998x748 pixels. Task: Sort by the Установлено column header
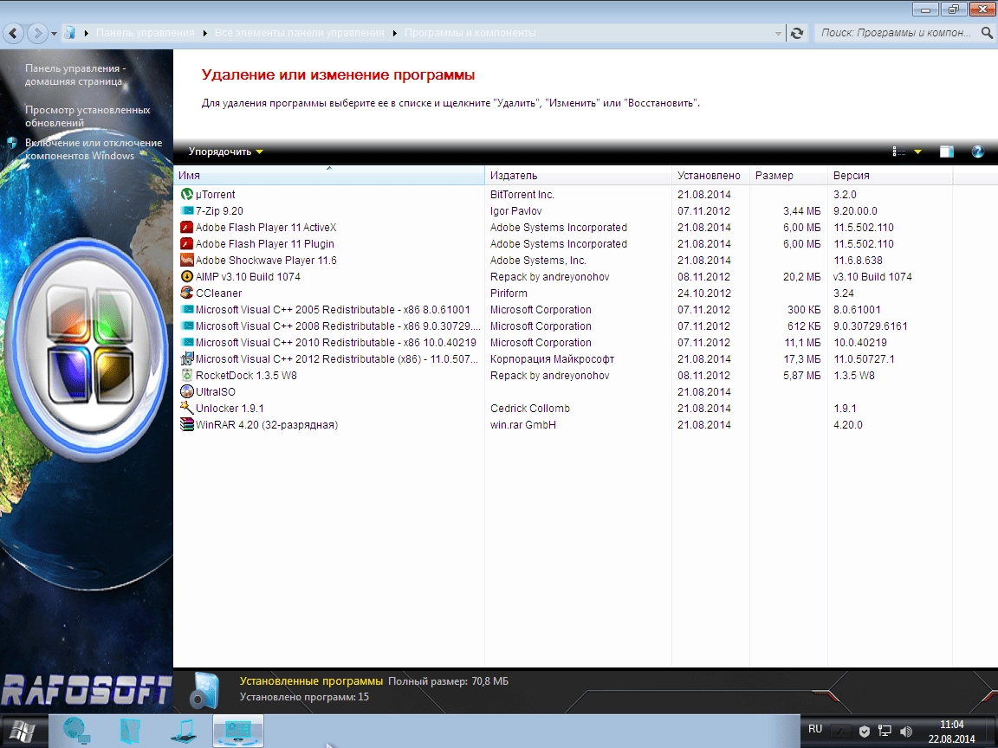click(x=710, y=176)
